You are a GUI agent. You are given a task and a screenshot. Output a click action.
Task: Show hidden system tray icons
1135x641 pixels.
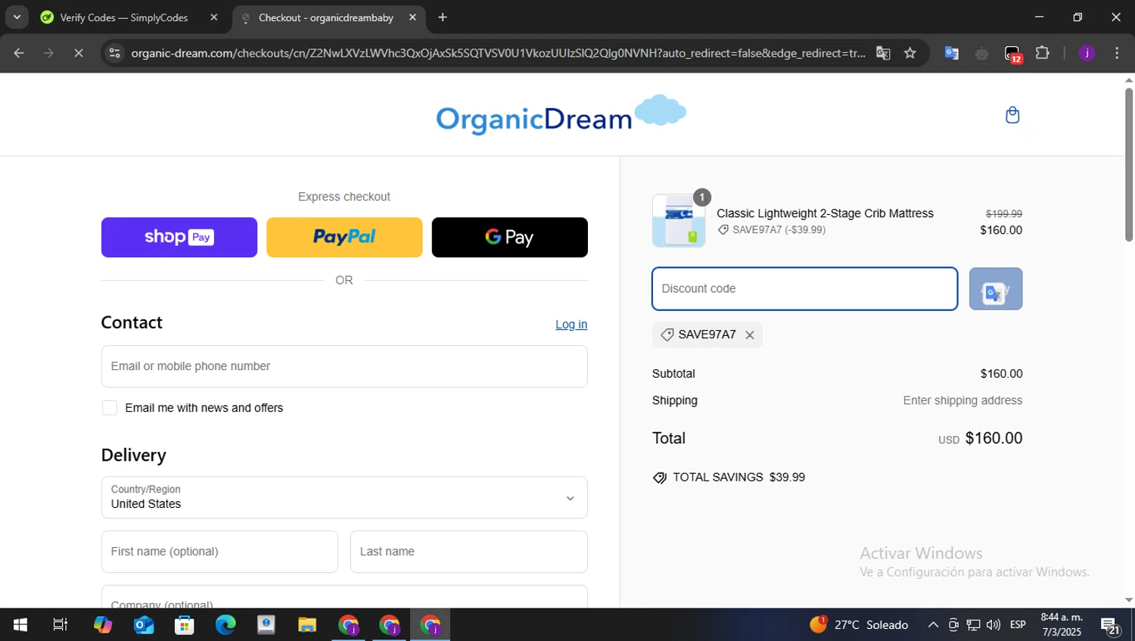click(933, 625)
